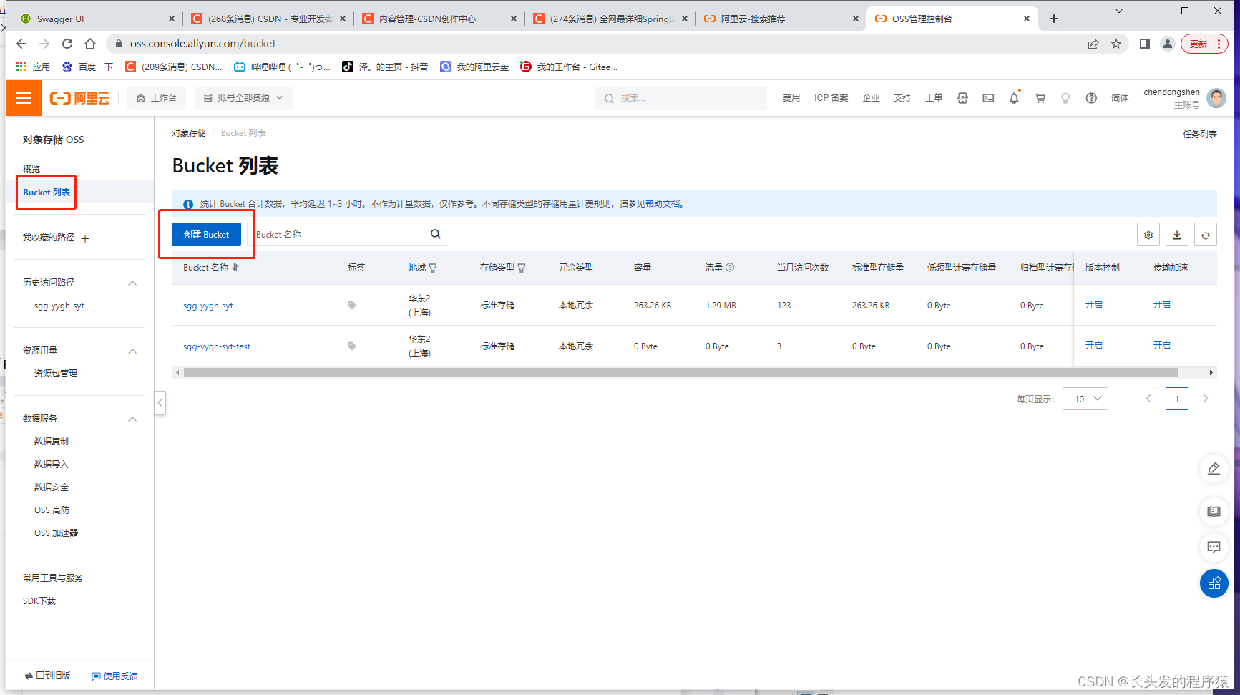Click the Create Bucket button
Screen dimensions: 1240x695
point(206,234)
